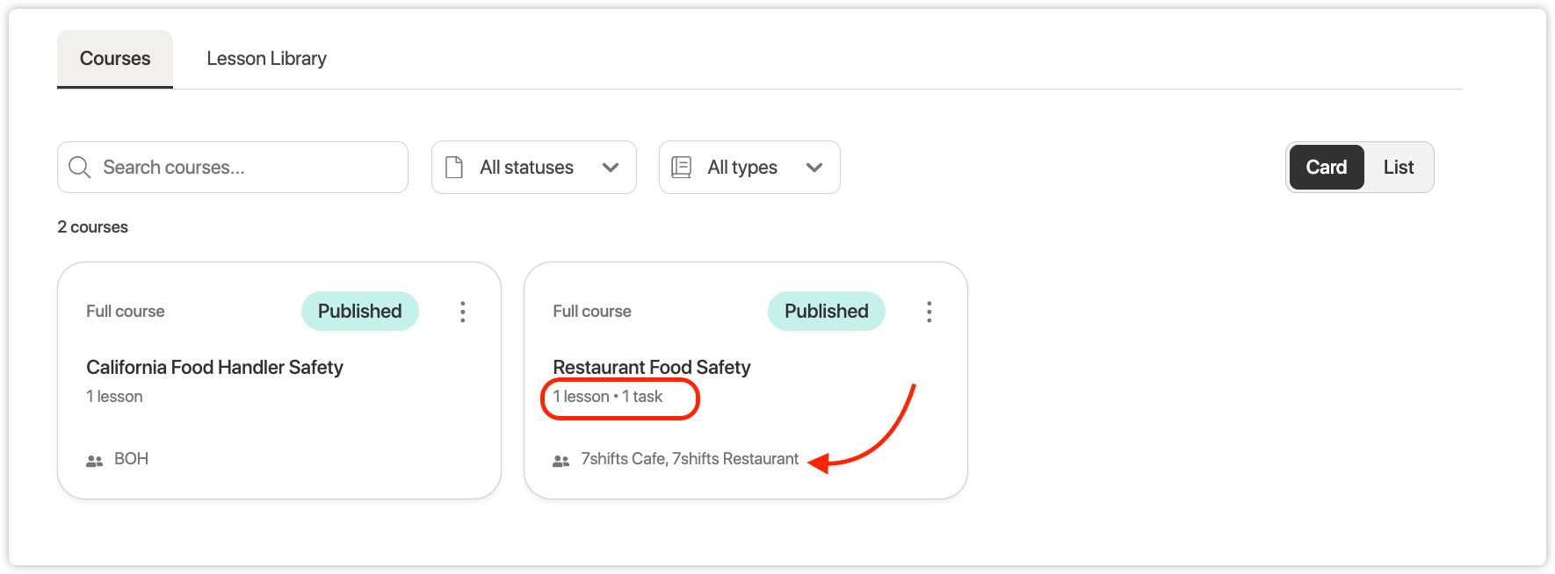Click the 1 lesson • 1 task text
The height and width of the screenshot is (574, 1555).
(608, 397)
